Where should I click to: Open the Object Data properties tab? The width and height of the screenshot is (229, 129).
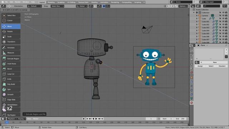(191, 99)
